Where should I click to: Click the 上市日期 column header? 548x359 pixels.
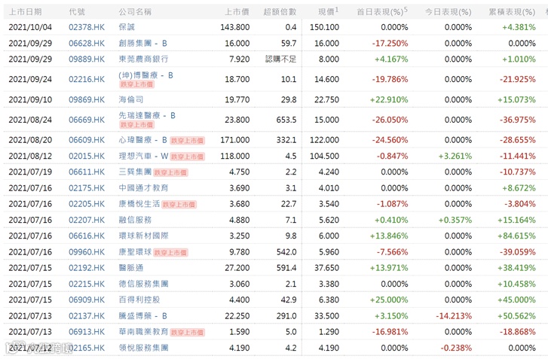[25, 12]
